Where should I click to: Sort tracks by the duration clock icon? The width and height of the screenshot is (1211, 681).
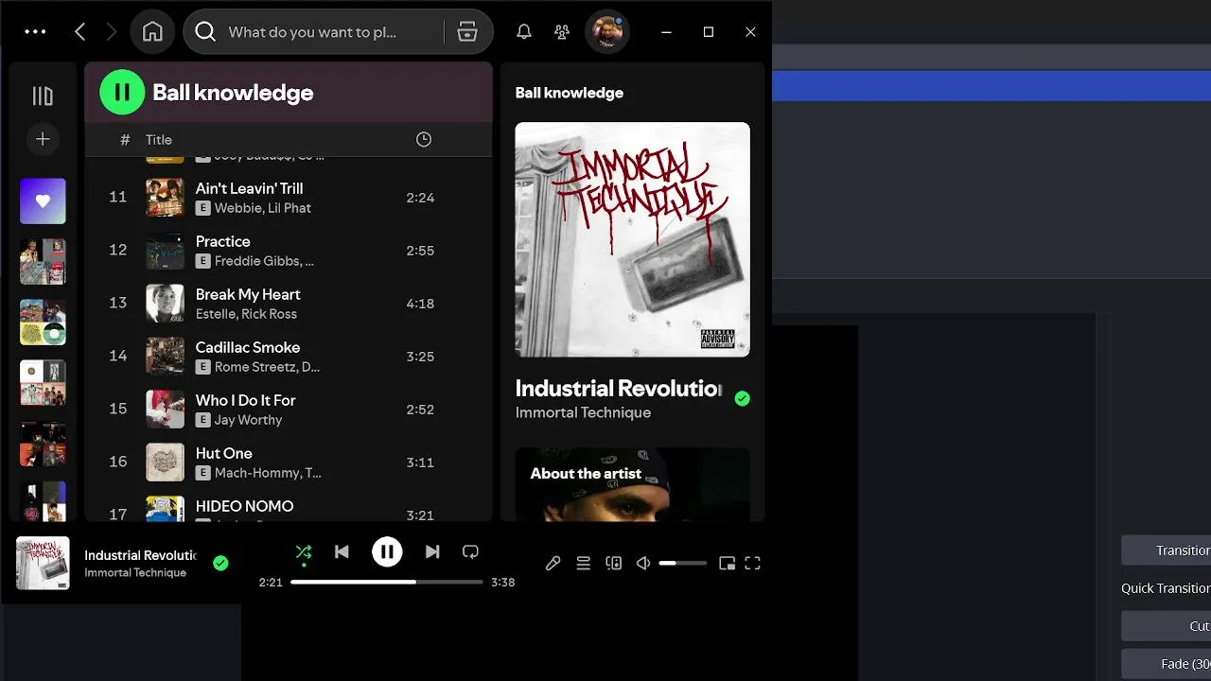point(424,140)
